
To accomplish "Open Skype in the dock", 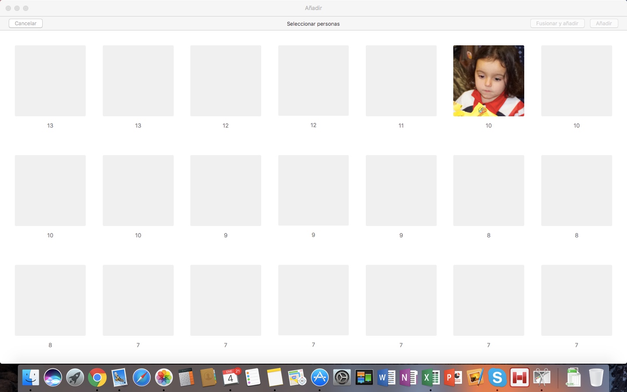I will [x=497, y=378].
